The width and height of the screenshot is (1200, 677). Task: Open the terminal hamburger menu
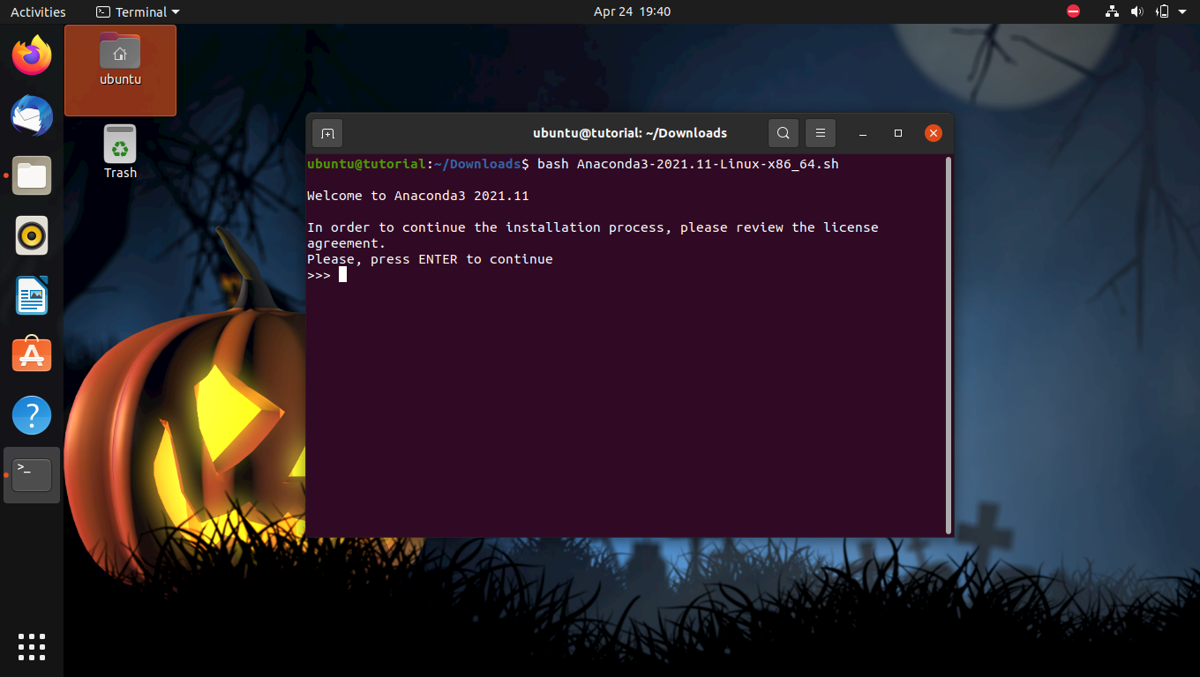[820, 133]
